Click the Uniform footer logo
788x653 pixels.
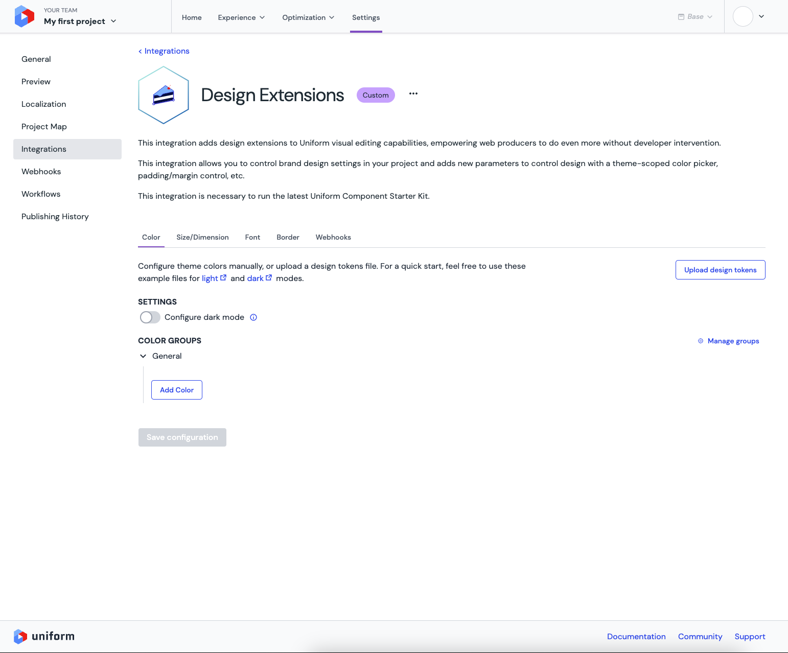44,636
